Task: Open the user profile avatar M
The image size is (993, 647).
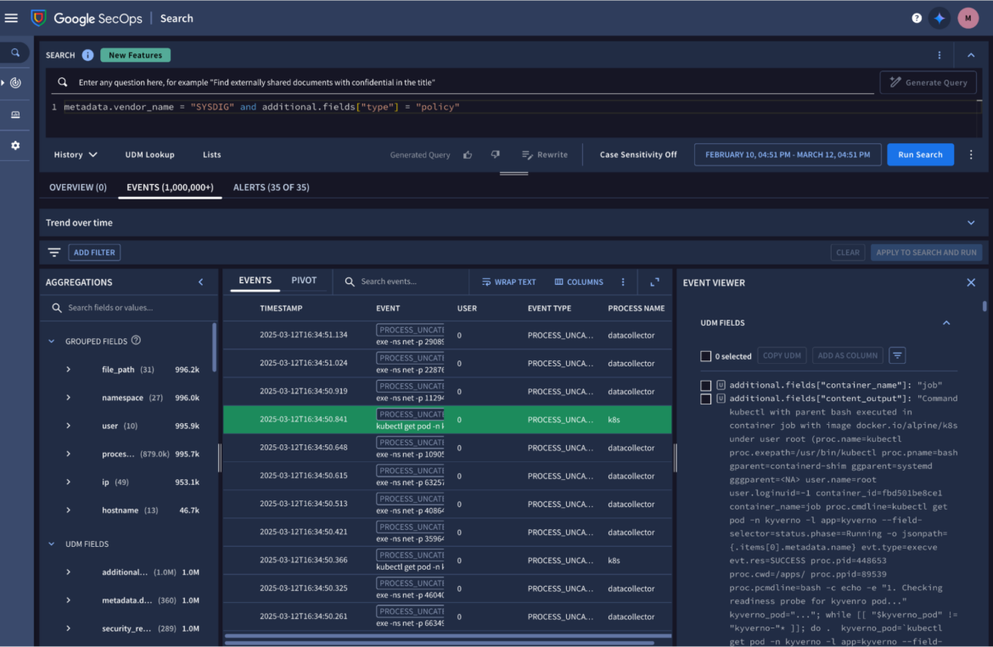Action: (x=968, y=19)
